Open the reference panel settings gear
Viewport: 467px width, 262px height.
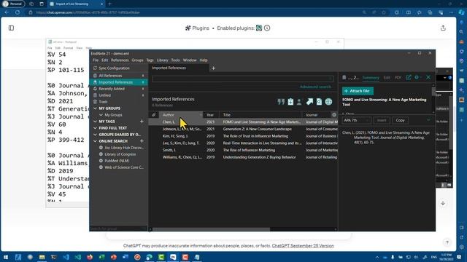417,78
